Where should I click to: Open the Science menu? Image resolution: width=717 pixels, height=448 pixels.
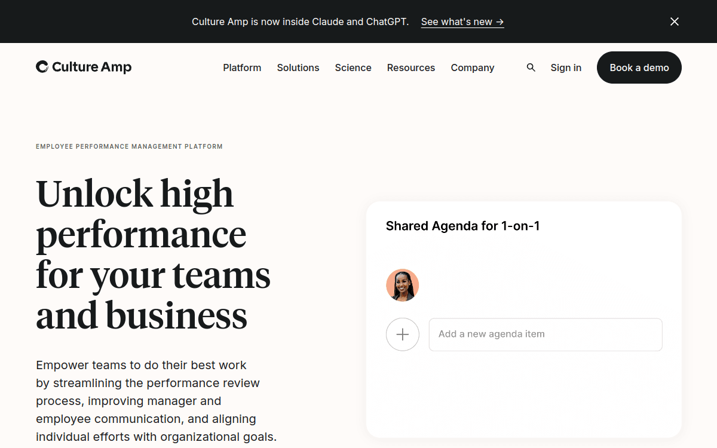pos(353,67)
